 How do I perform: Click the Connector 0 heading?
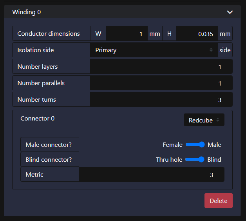[38, 119]
